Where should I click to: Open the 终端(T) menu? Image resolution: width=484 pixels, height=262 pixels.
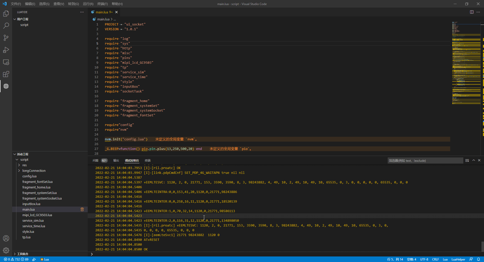click(x=102, y=4)
